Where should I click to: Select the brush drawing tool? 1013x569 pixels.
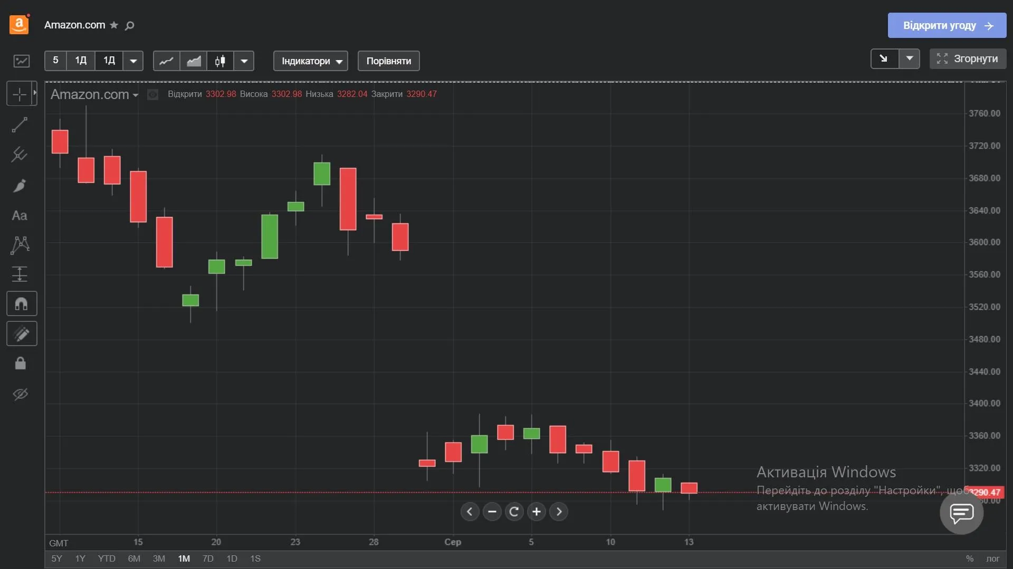(x=20, y=185)
